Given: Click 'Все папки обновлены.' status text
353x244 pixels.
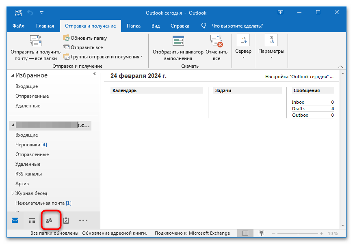Looking at the screenshot, I should [x=55, y=233].
